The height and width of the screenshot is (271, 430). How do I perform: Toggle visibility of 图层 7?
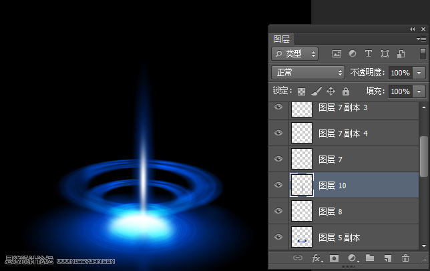click(278, 159)
